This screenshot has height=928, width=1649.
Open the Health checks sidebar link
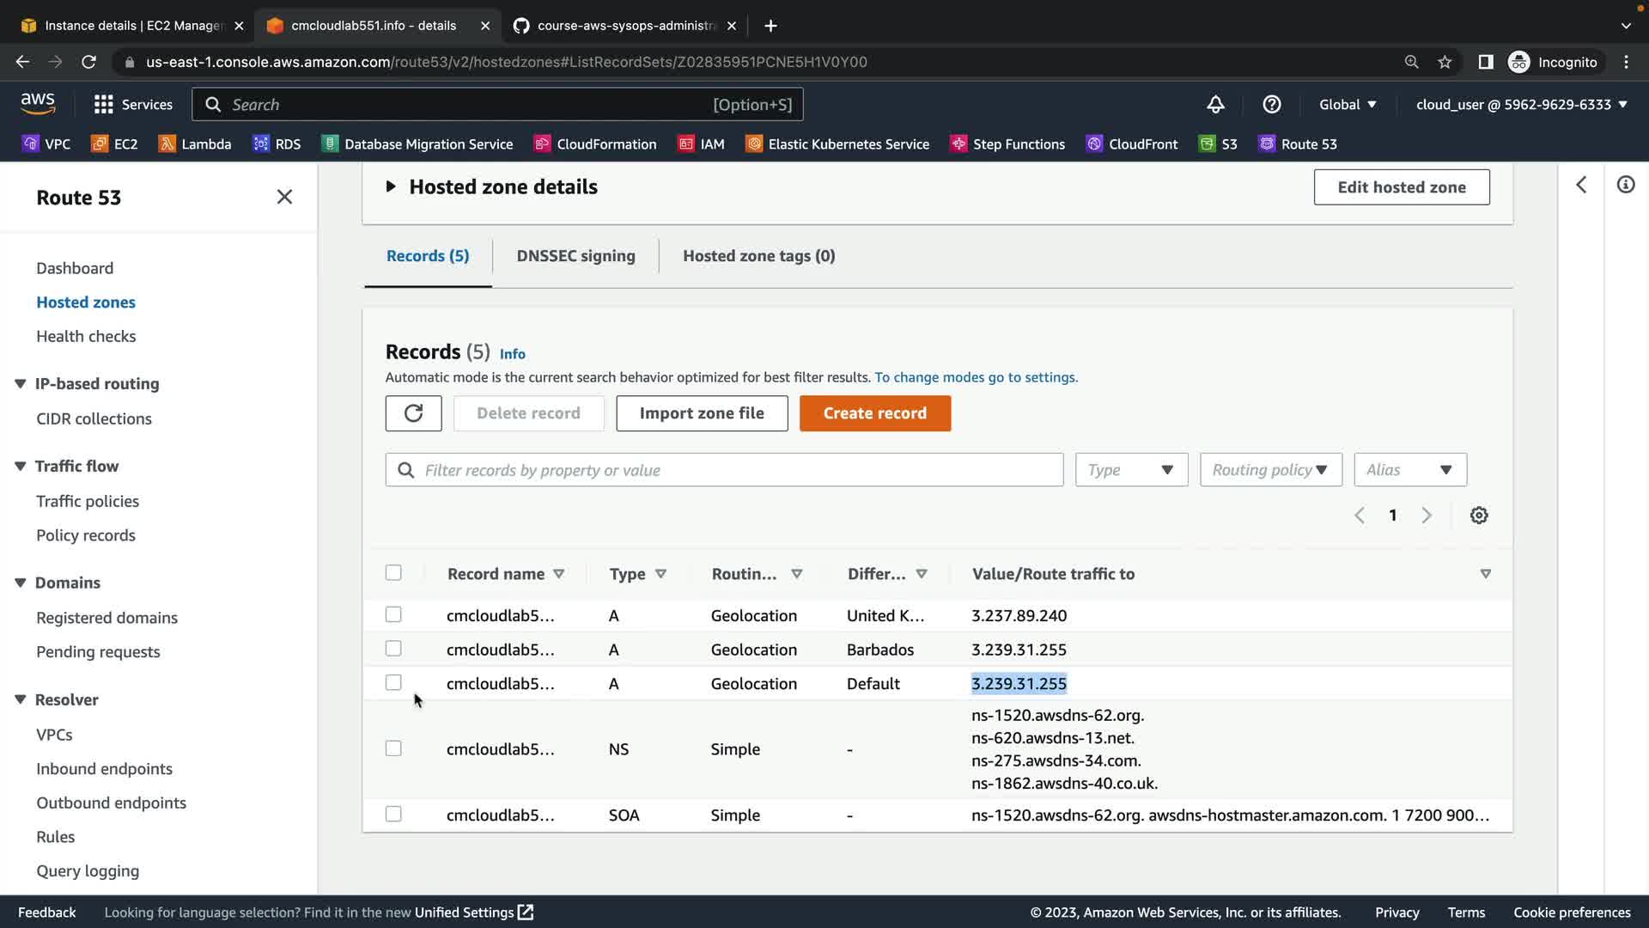pyautogui.click(x=86, y=337)
